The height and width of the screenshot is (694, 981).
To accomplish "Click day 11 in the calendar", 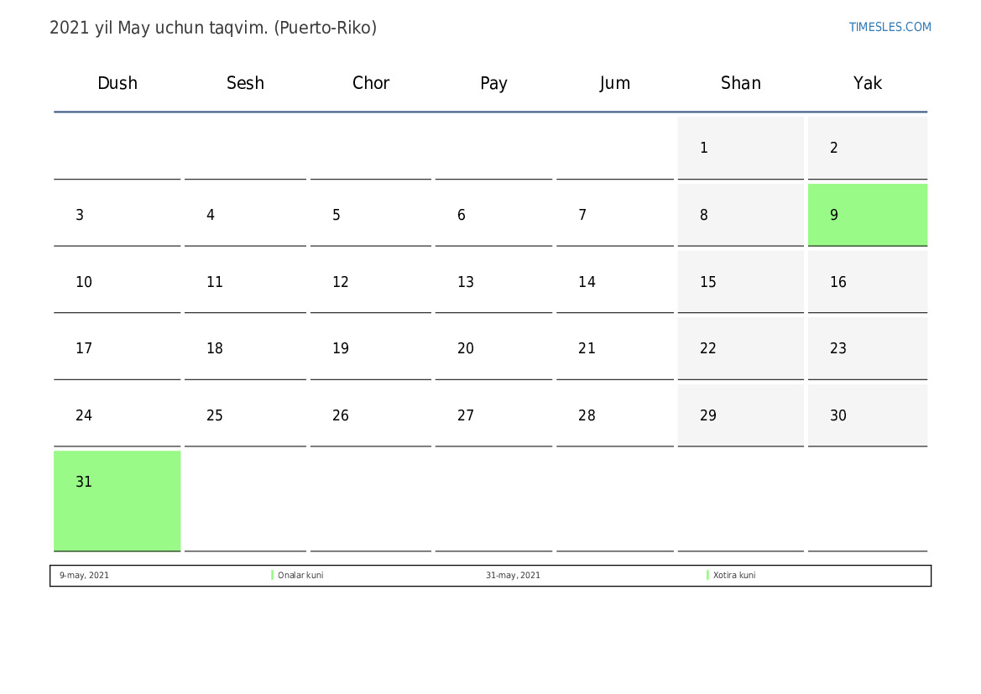I will 245,282.
